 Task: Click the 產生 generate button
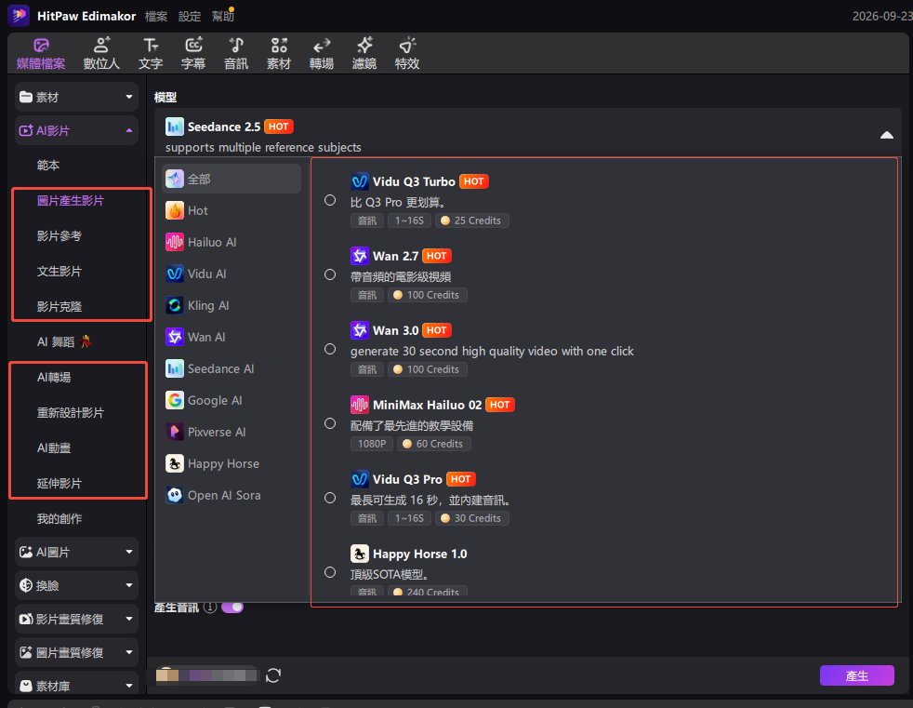tap(856, 676)
